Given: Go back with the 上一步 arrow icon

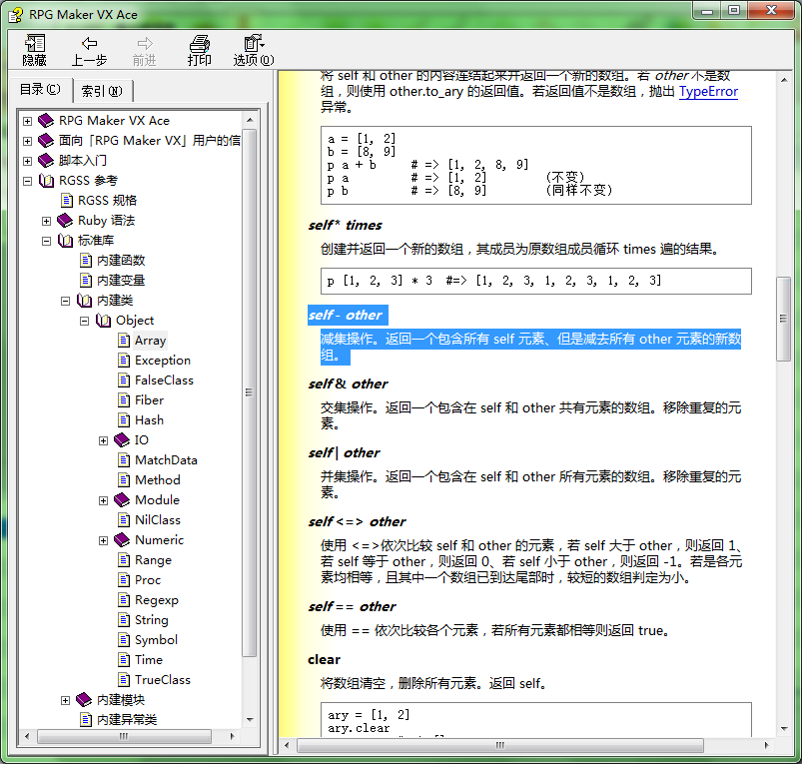Looking at the screenshot, I should point(89,44).
